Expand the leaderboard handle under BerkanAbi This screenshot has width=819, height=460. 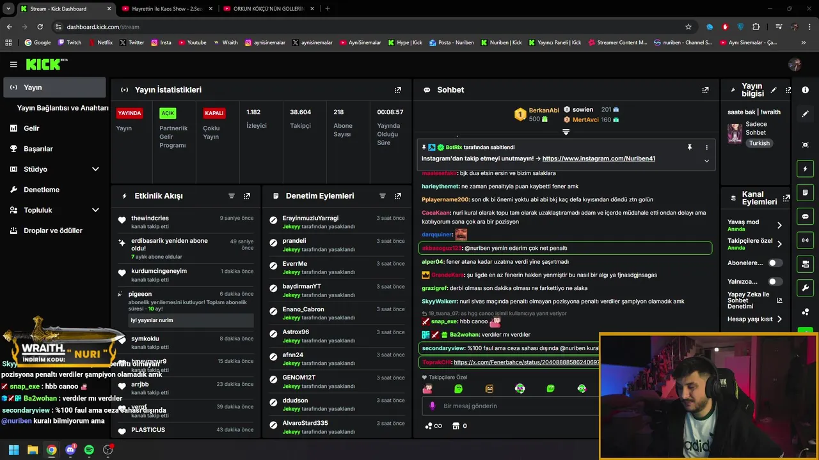(566, 132)
